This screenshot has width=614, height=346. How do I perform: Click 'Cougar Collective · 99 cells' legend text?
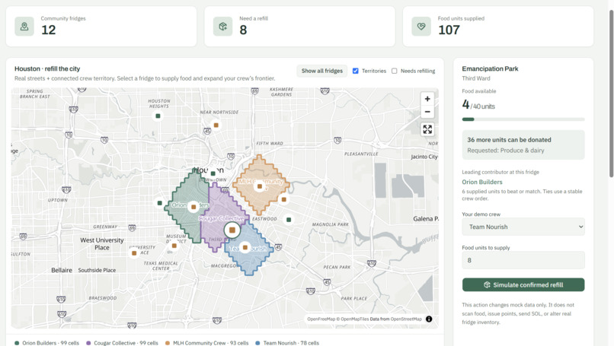(x=126, y=343)
